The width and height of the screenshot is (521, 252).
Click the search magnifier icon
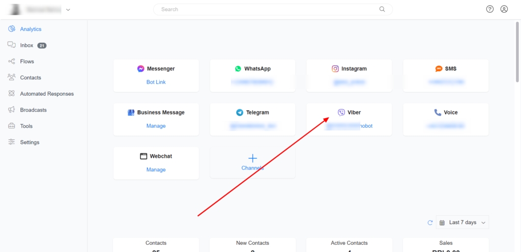pos(382,9)
